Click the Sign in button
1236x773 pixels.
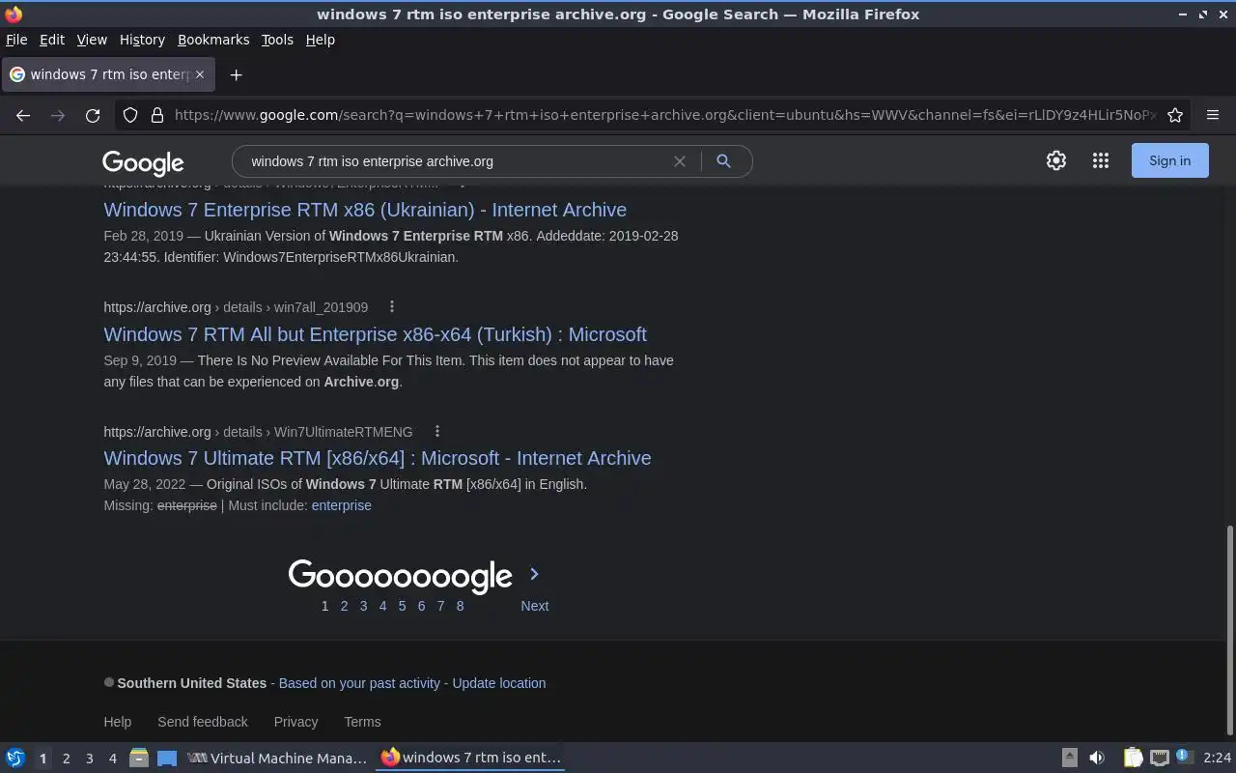(1169, 160)
